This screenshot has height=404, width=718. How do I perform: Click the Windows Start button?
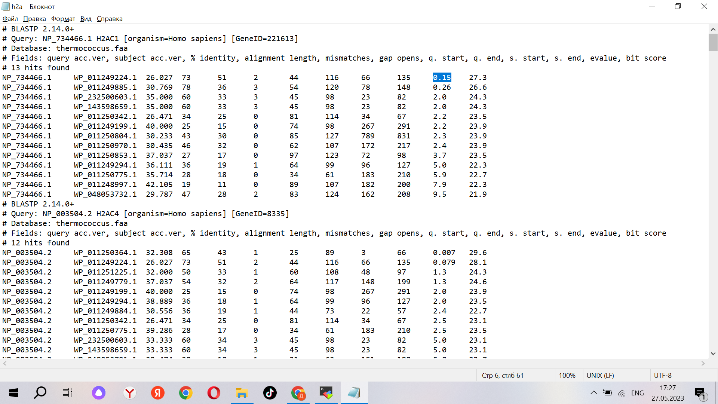pyautogui.click(x=13, y=393)
